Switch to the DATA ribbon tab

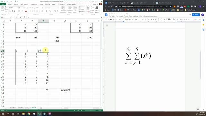pos(41,4)
